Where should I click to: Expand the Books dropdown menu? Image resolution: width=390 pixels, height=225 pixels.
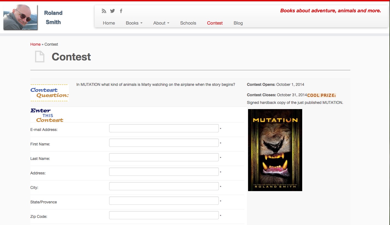point(134,23)
